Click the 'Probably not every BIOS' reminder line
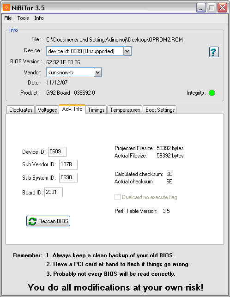The width and height of the screenshot is (230, 297). coord(111,274)
